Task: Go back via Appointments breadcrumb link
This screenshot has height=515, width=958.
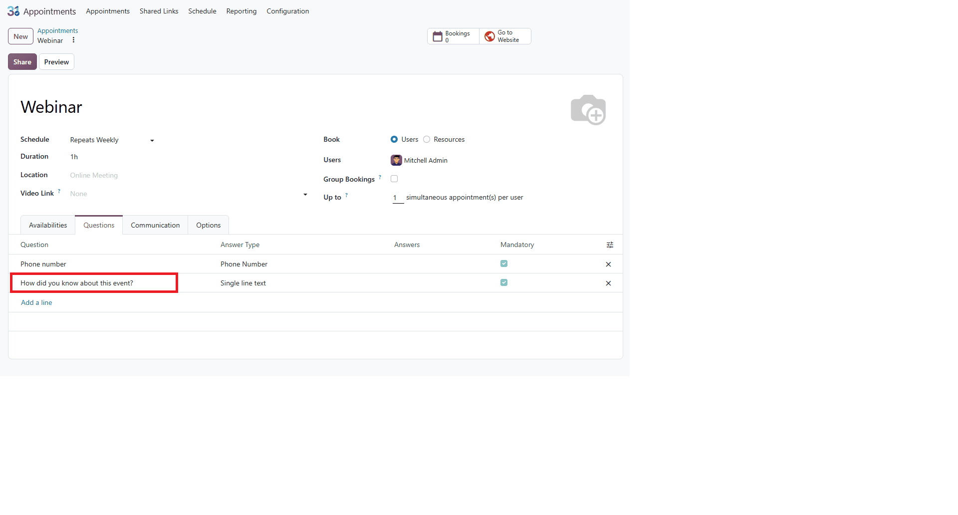Action: coord(58,31)
